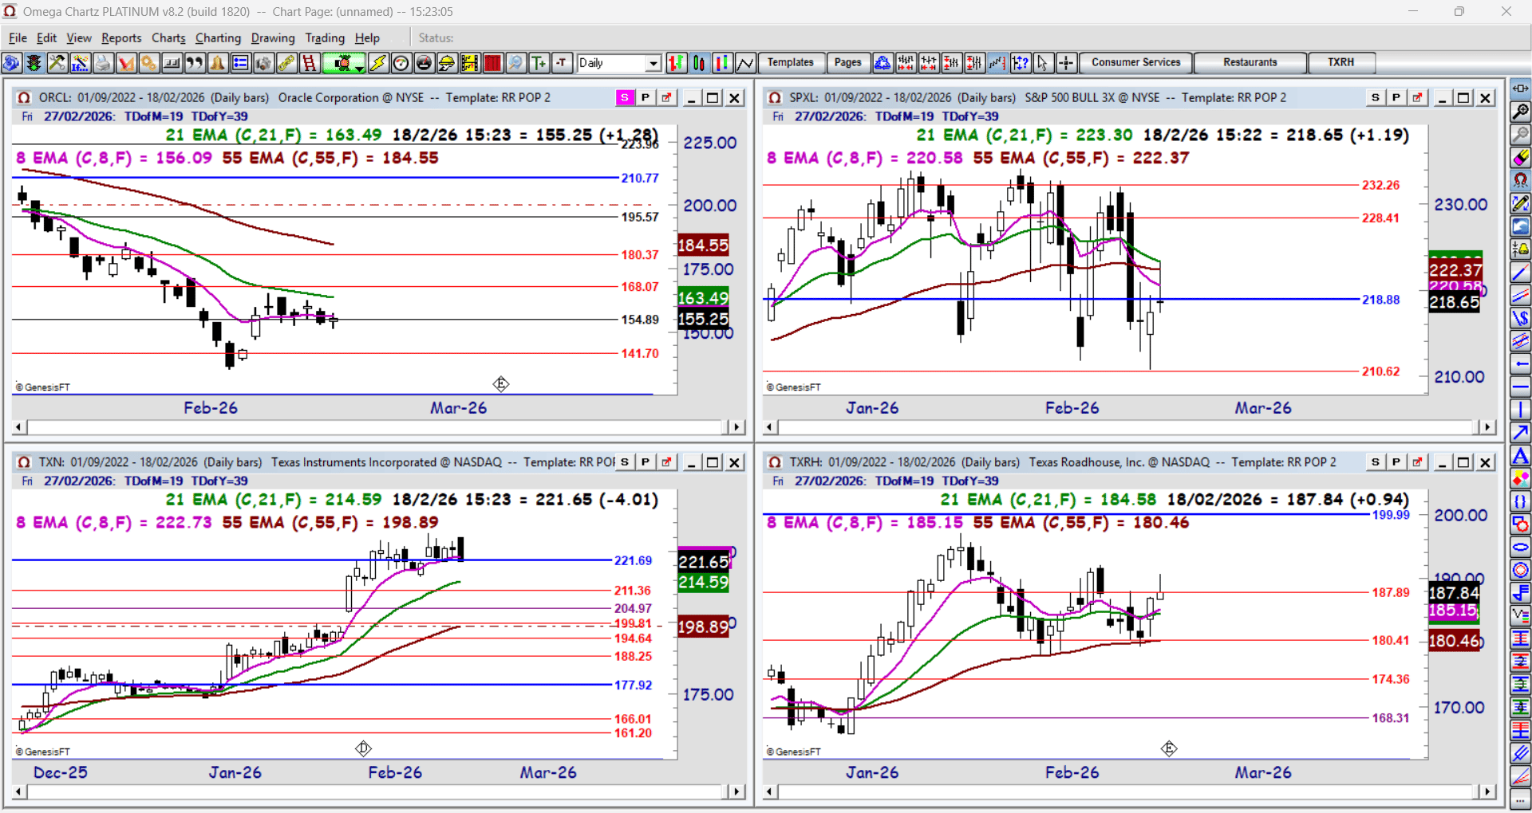Open the Drawing menu

pos(273,37)
